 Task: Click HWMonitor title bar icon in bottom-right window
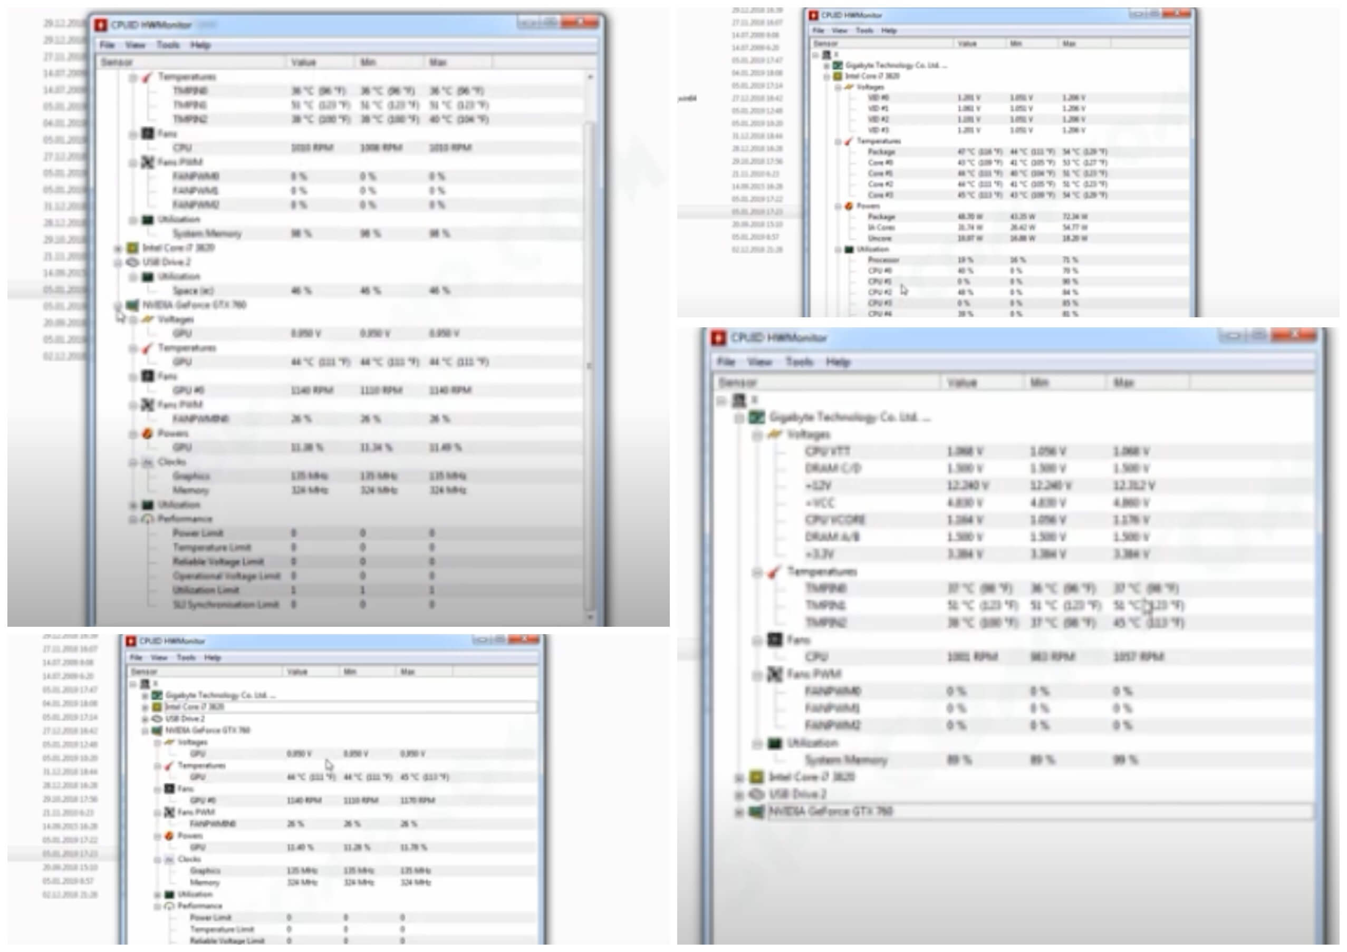pyautogui.click(x=718, y=338)
